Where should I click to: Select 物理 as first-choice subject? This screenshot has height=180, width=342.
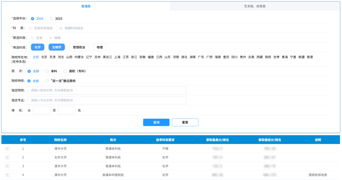pyautogui.click(x=51, y=38)
